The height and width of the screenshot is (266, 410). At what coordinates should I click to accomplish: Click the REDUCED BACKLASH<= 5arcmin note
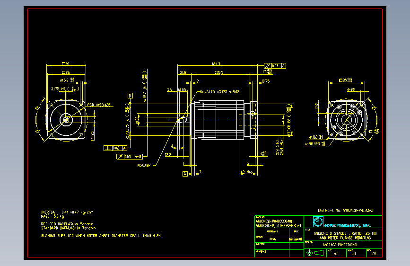tap(67, 224)
